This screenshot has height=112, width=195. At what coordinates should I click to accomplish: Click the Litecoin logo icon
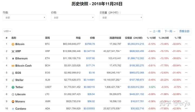[x=13, y=94]
